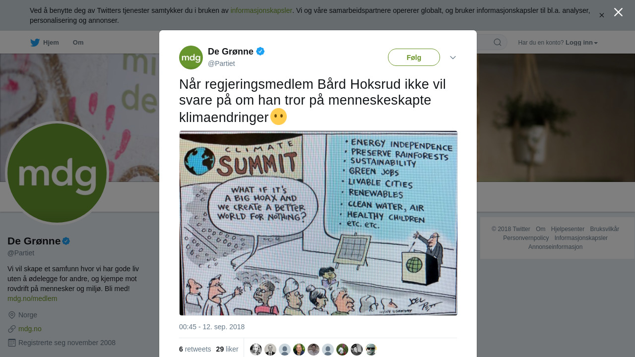635x357 pixels.
Task: View the 6 retweets list
Action: click(x=195, y=349)
